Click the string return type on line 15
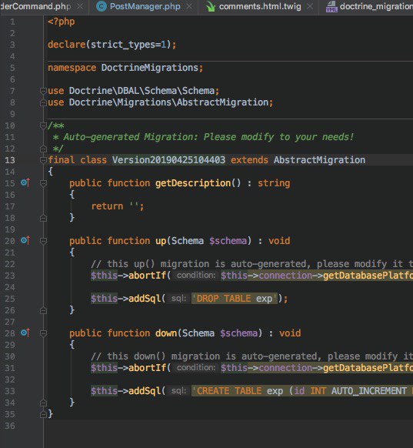413x448 pixels. 274,183
